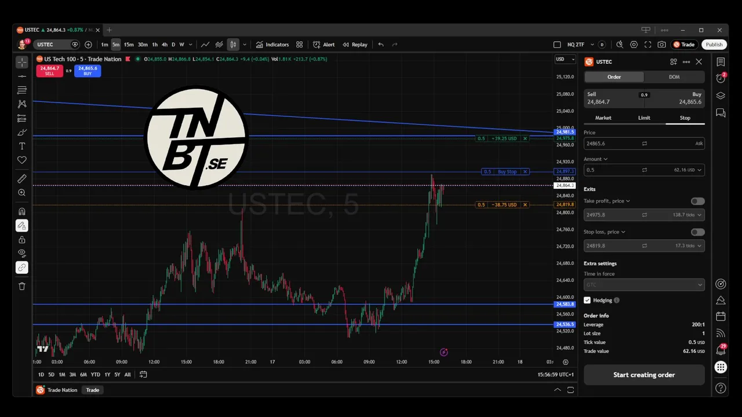Toggle the drawings sync link button
This screenshot has width=742, height=417.
coord(22,267)
